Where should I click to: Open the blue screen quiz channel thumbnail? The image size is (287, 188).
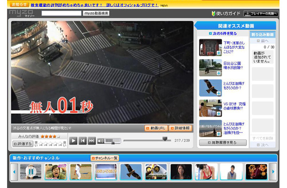106,172
